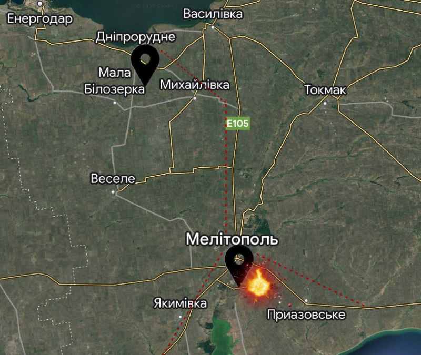421x355 pixels.
Task: Click the black pin near Мала Білозерка
Action: point(145,65)
